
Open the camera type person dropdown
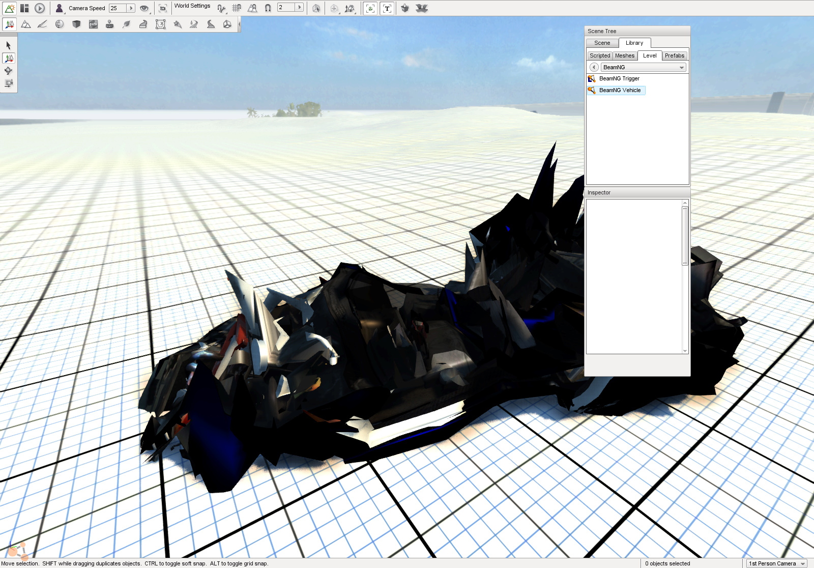[x=60, y=8]
